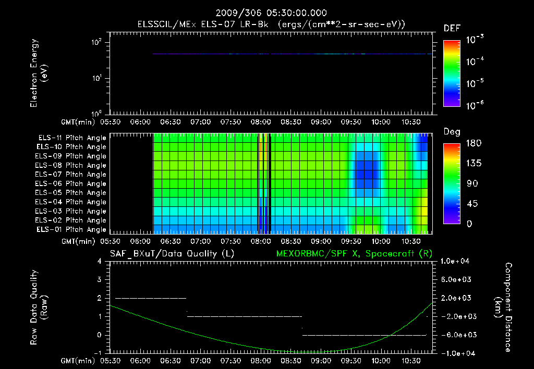Click the 90 label on Deg scale
The image size is (534, 369).
tap(472, 183)
